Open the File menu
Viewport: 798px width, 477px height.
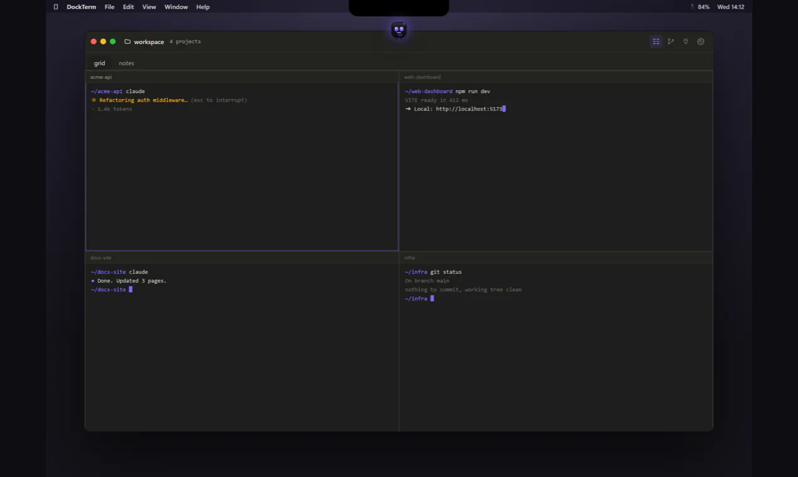pyautogui.click(x=109, y=7)
